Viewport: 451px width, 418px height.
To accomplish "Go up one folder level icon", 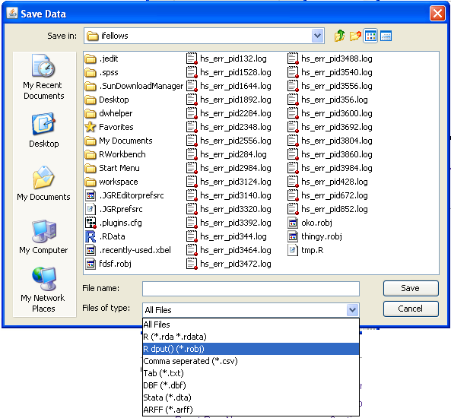I will (339, 36).
